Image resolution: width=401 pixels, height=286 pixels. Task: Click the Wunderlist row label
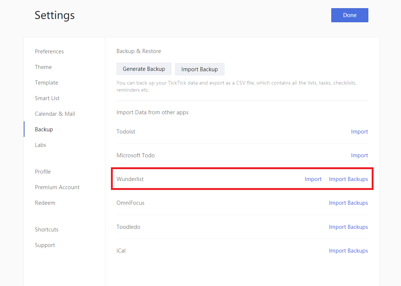point(130,179)
